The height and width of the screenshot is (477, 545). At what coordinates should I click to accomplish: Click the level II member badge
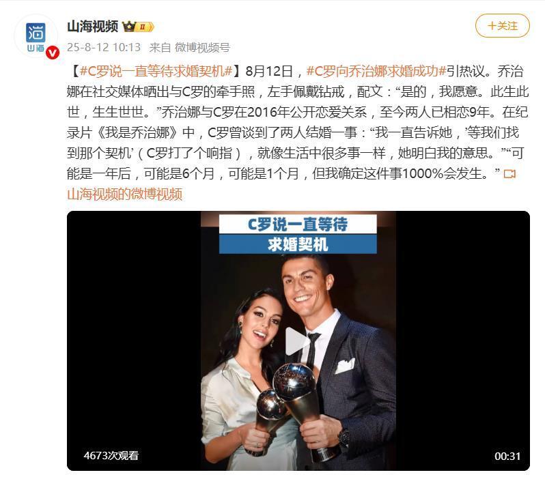pos(144,27)
